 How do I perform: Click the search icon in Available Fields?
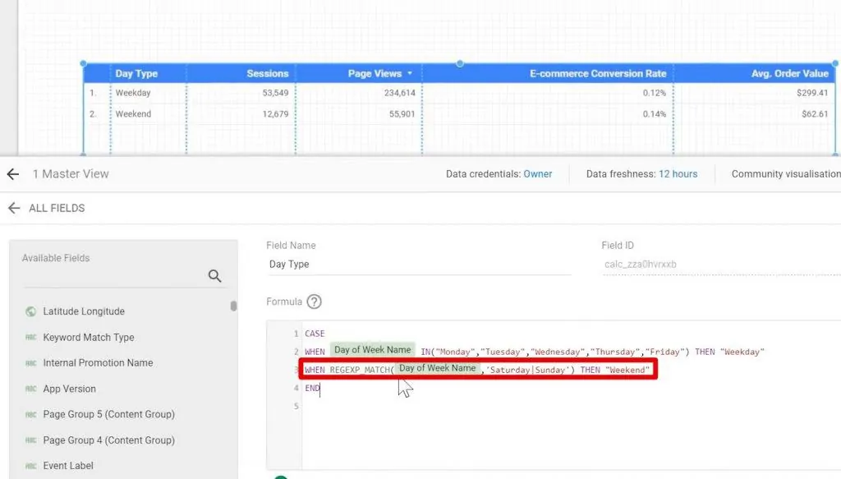click(215, 276)
